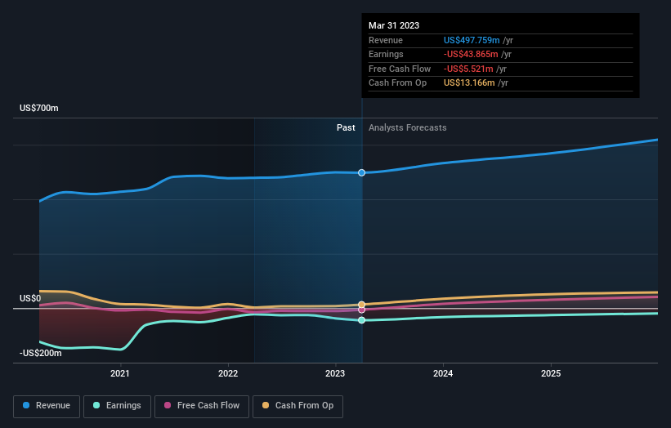Click the US$13.166m cash from op value
This screenshot has width=671, height=428.
pos(469,83)
